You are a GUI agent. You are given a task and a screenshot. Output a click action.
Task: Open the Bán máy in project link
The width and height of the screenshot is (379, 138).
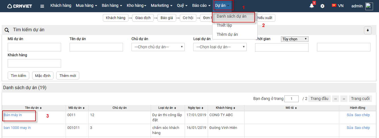(x=13, y=115)
